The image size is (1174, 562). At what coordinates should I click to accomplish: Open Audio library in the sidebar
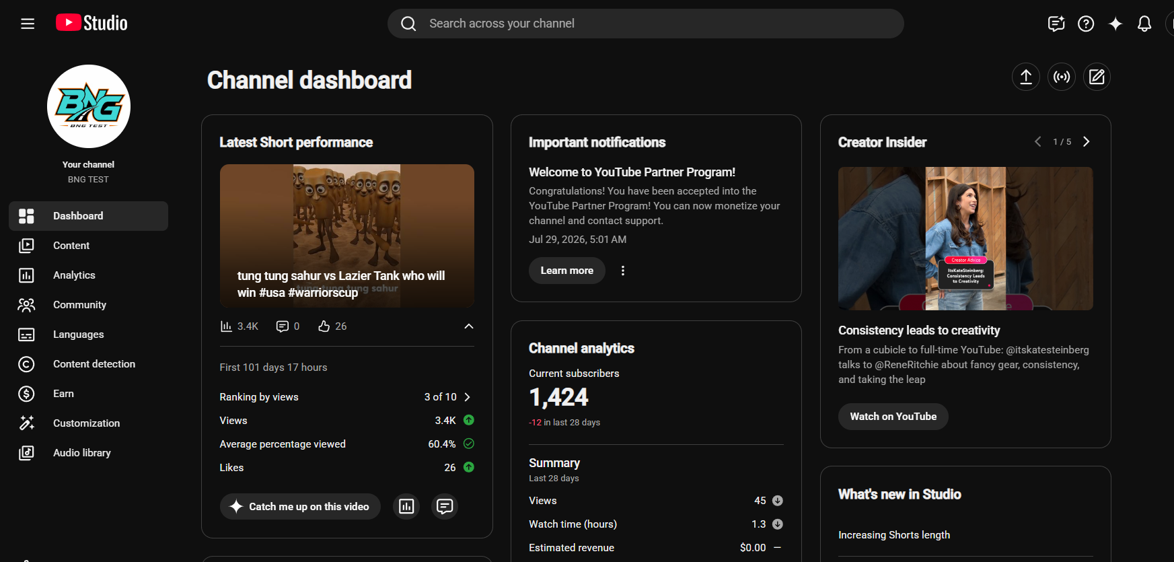pos(89,453)
